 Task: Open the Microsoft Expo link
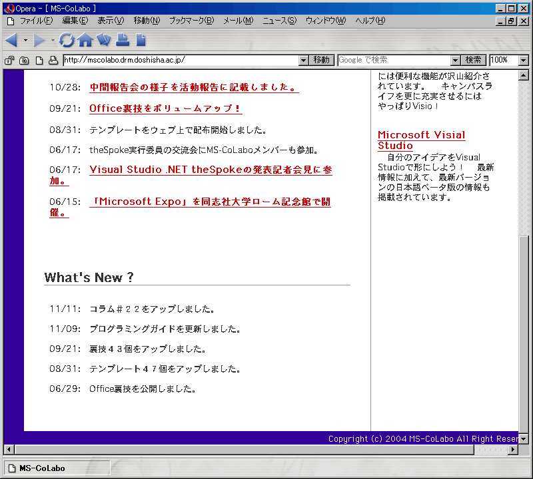210,202
